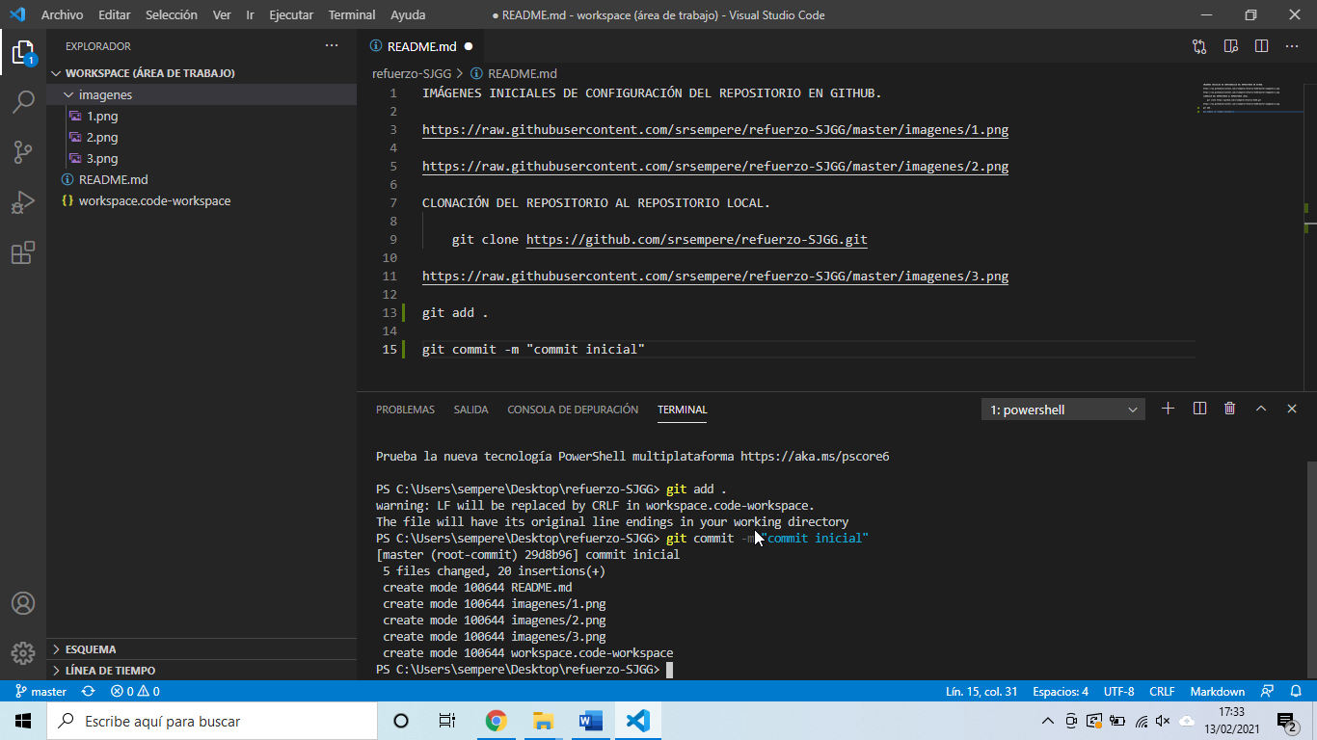Image resolution: width=1317 pixels, height=740 pixels.
Task: Open the Run and Debug view
Action: pyautogui.click(x=23, y=202)
